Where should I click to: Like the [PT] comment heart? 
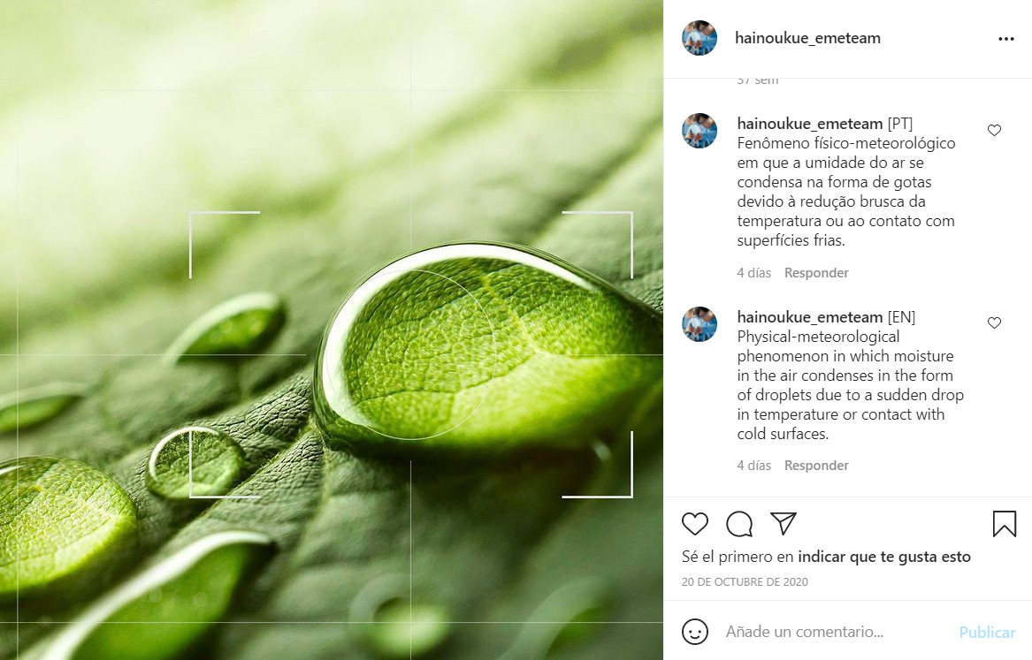pos(994,130)
